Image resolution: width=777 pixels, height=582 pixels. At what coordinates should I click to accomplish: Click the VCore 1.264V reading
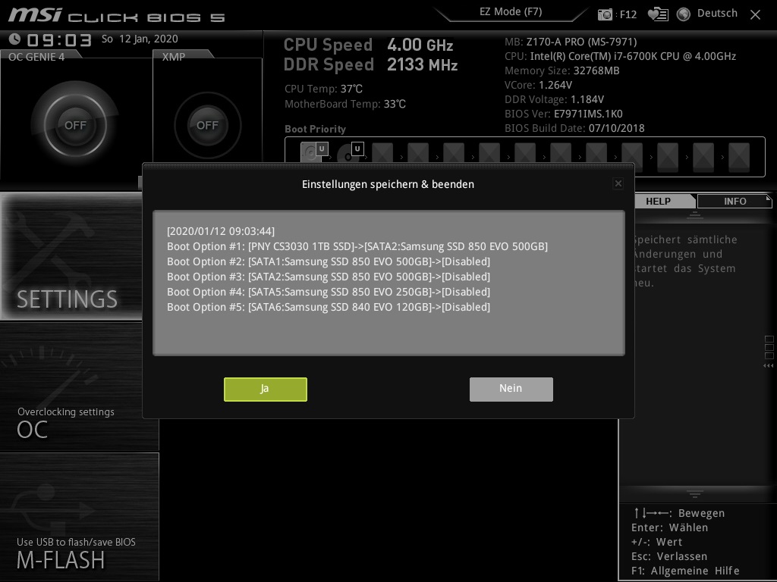point(538,85)
